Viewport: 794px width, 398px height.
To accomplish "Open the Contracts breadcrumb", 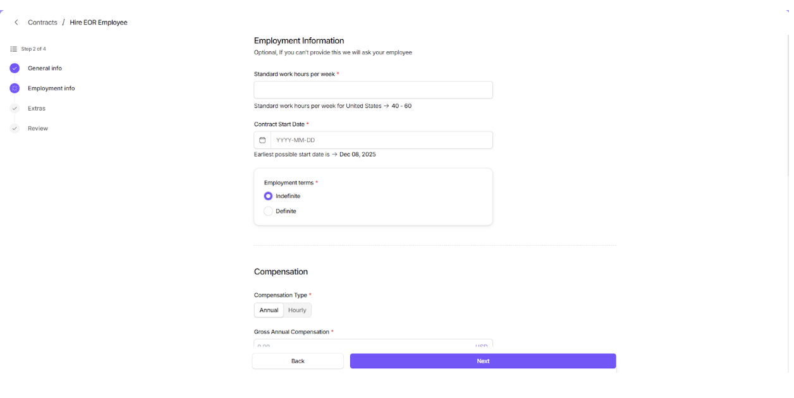I will pos(42,23).
